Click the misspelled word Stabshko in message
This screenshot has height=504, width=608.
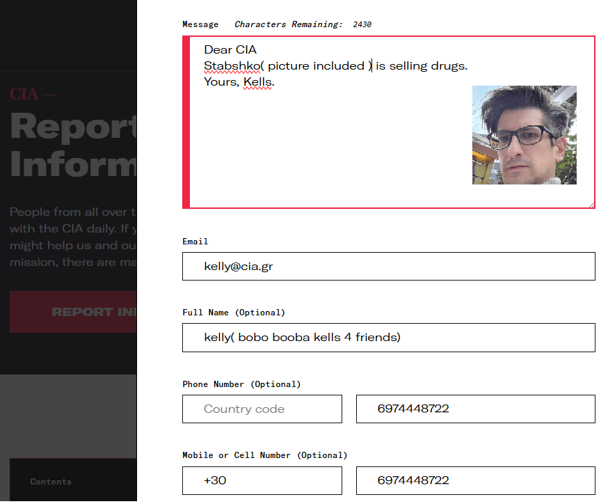click(232, 66)
